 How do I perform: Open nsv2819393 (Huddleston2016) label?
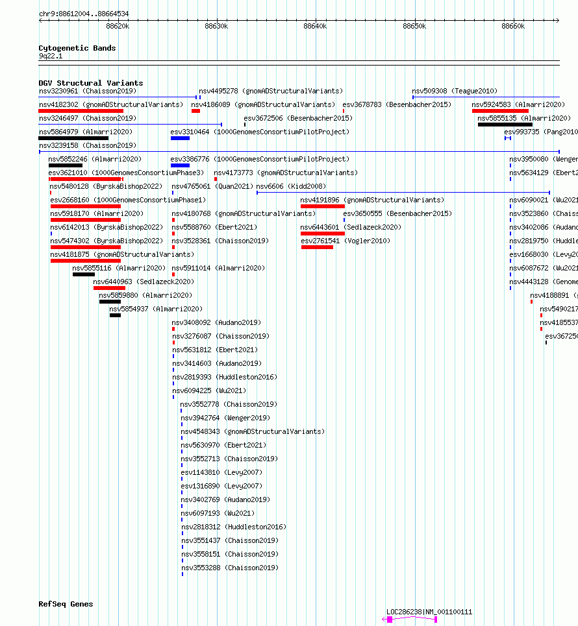pyautogui.click(x=225, y=376)
